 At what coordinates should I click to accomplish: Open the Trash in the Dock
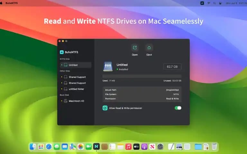click(x=214, y=146)
